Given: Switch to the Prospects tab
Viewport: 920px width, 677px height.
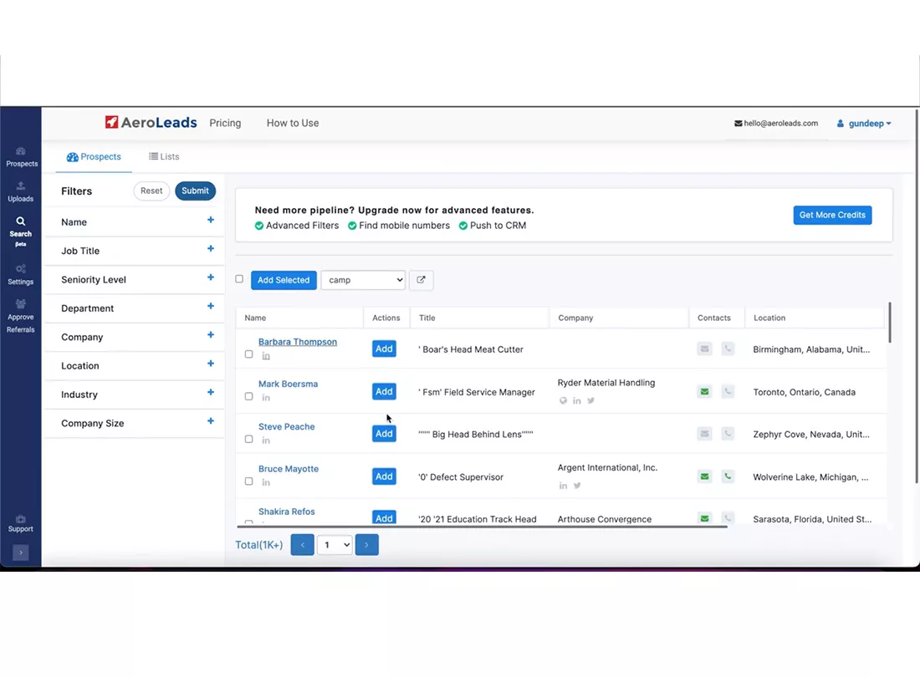Looking at the screenshot, I should pyautogui.click(x=94, y=156).
